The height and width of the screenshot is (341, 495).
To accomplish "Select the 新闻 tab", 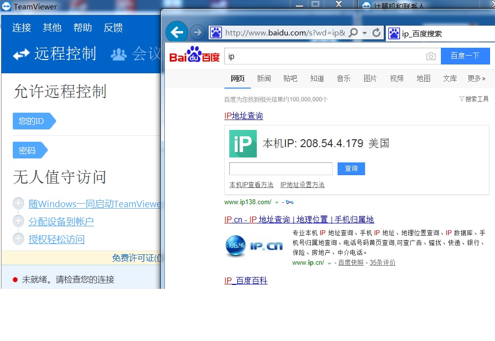I will pos(264,78).
